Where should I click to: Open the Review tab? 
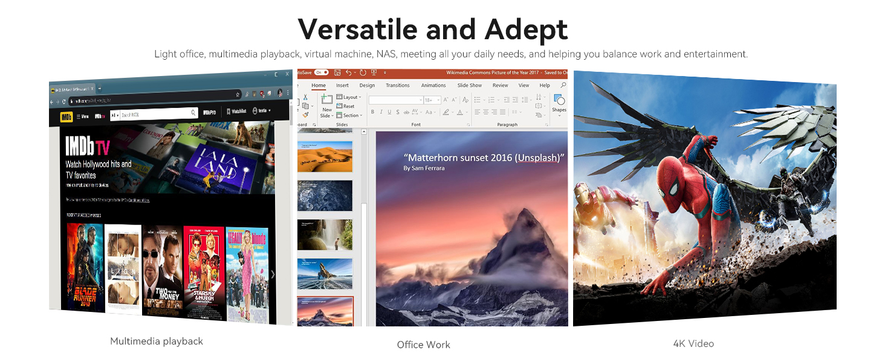[x=500, y=86]
